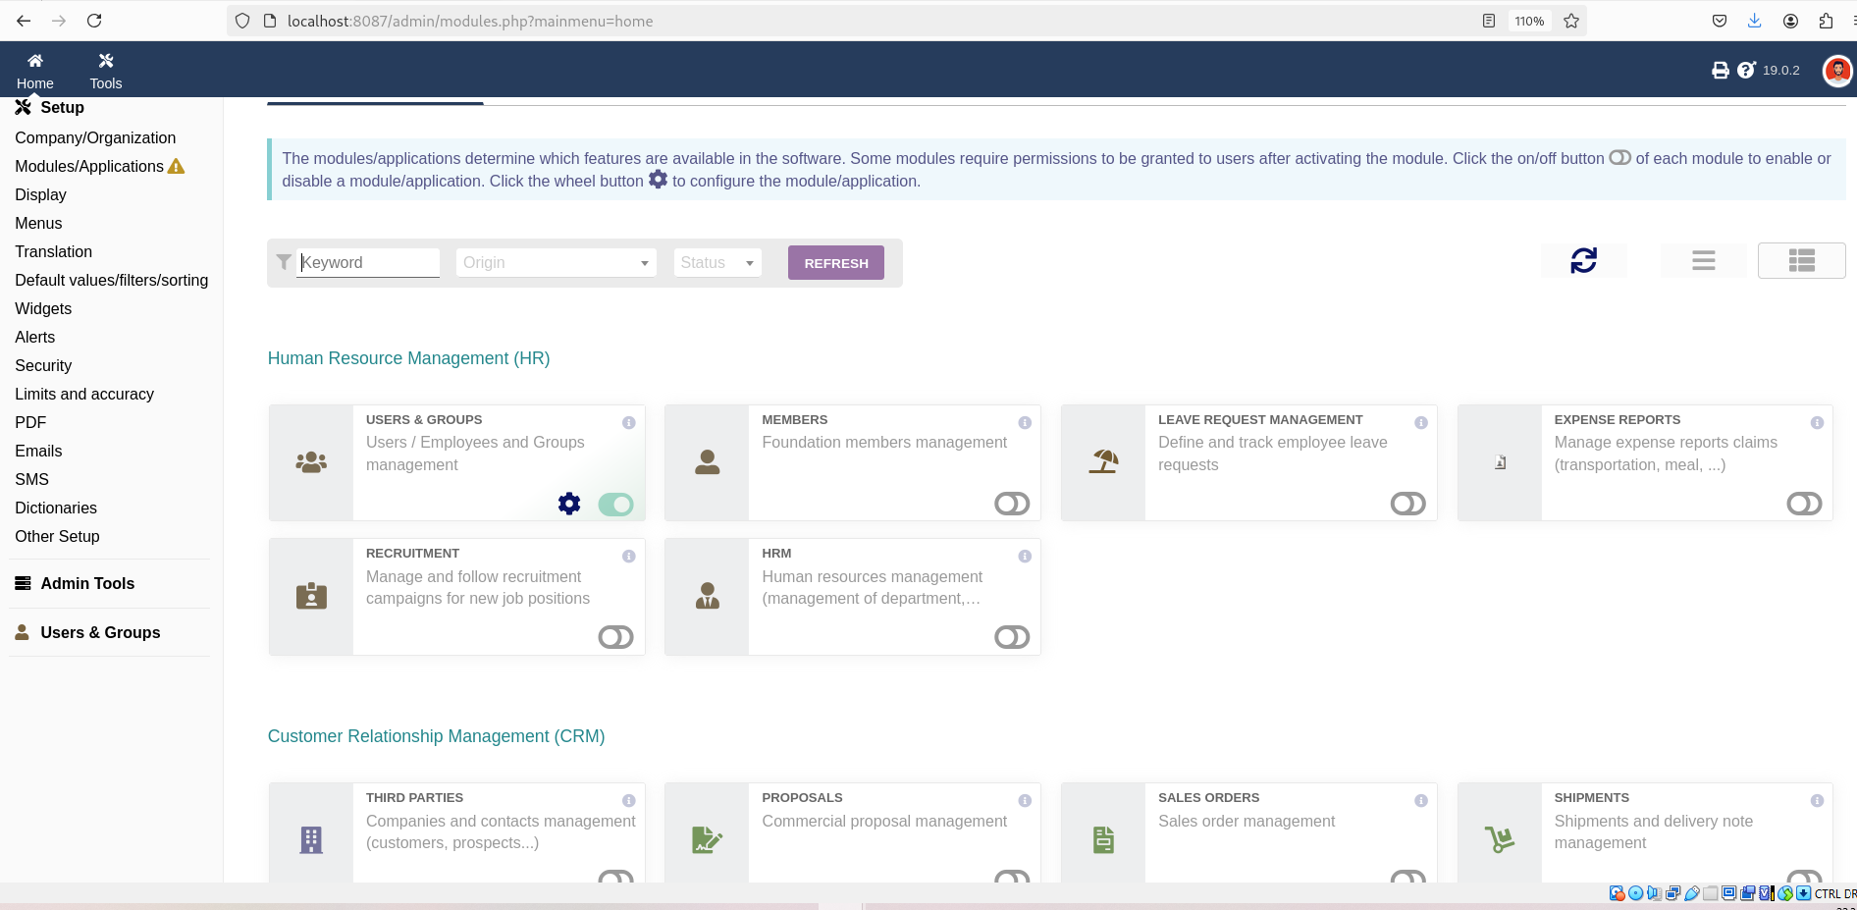Open Users & Groups module settings gear
This screenshot has width=1857, height=910.
(569, 504)
